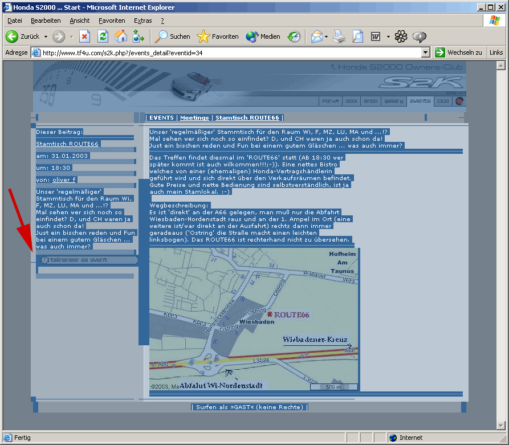Click the printer icon to print
This screenshot has width=509, height=445.
[339, 36]
